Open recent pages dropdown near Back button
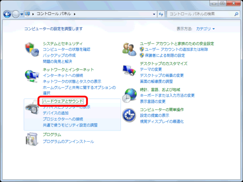Image resolution: width=243 pixels, height=182 pixels. (22, 14)
